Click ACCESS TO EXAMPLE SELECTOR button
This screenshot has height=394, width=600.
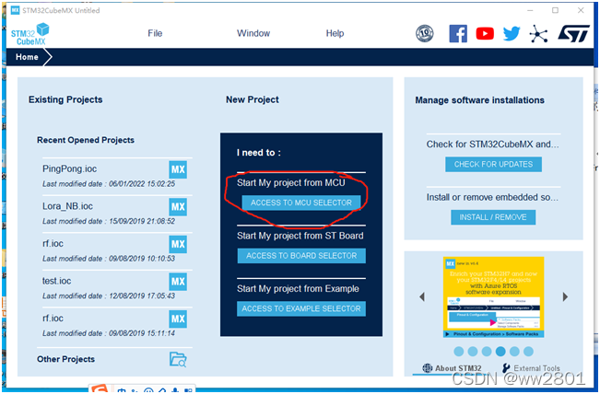tap(301, 308)
